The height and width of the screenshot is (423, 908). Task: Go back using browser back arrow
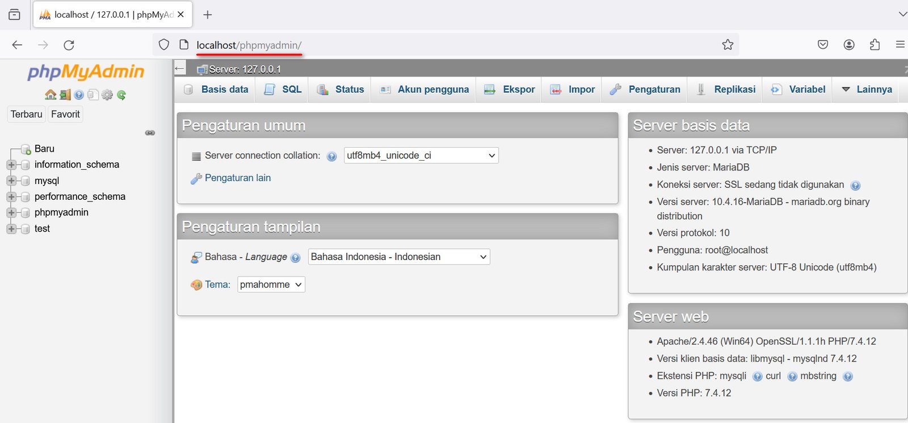click(x=17, y=45)
